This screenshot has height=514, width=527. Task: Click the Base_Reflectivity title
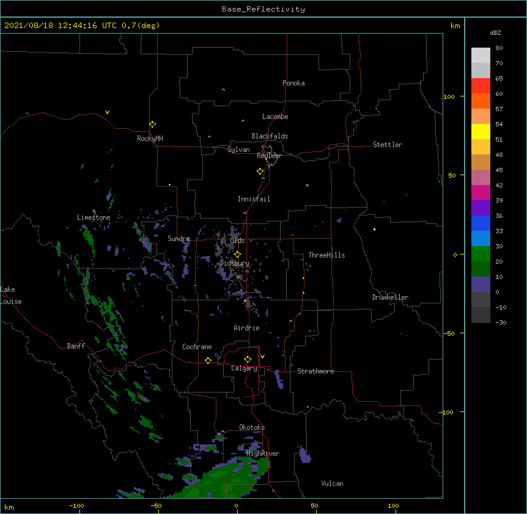coord(263,9)
